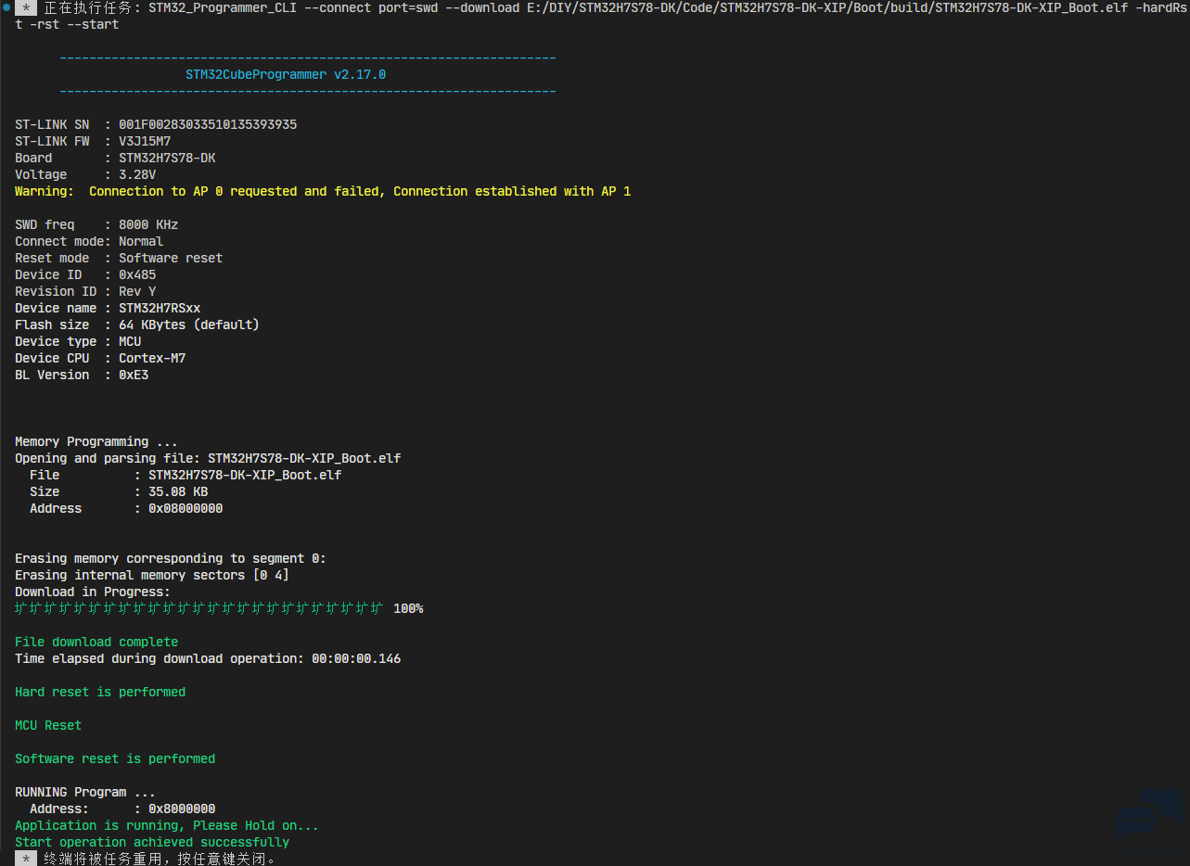This screenshot has width=1190, height=866.
Task: Click the Device ID value 0x485
Action: pyautogui.click(x=137, y=274)
